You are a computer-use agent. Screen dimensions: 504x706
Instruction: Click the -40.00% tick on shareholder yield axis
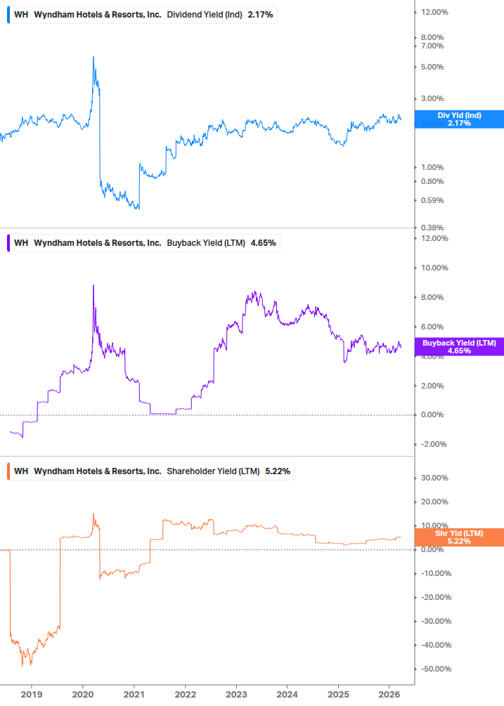tap(436, 645)
